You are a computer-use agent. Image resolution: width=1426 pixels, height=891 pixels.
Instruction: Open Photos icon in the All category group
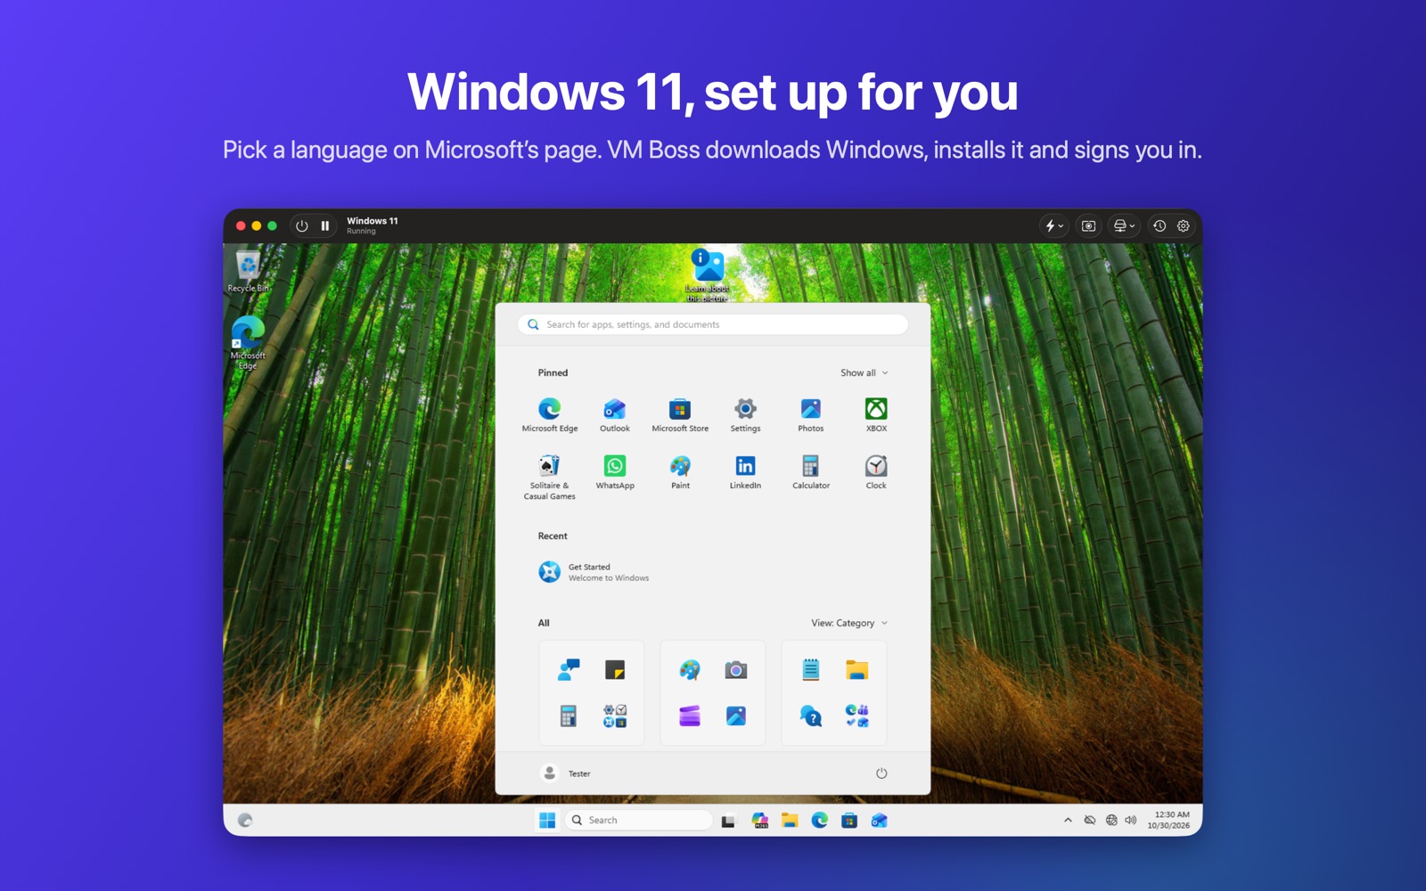736,715
